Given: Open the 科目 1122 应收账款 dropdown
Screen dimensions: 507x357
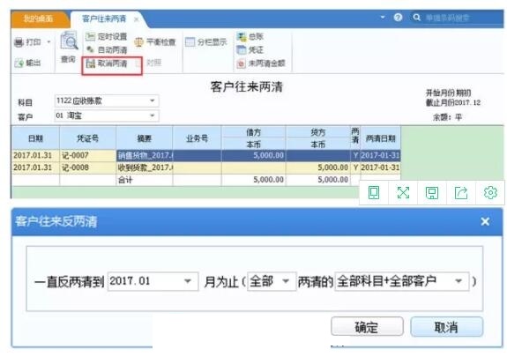Looking at the screenshot, I should coord(152,100).
